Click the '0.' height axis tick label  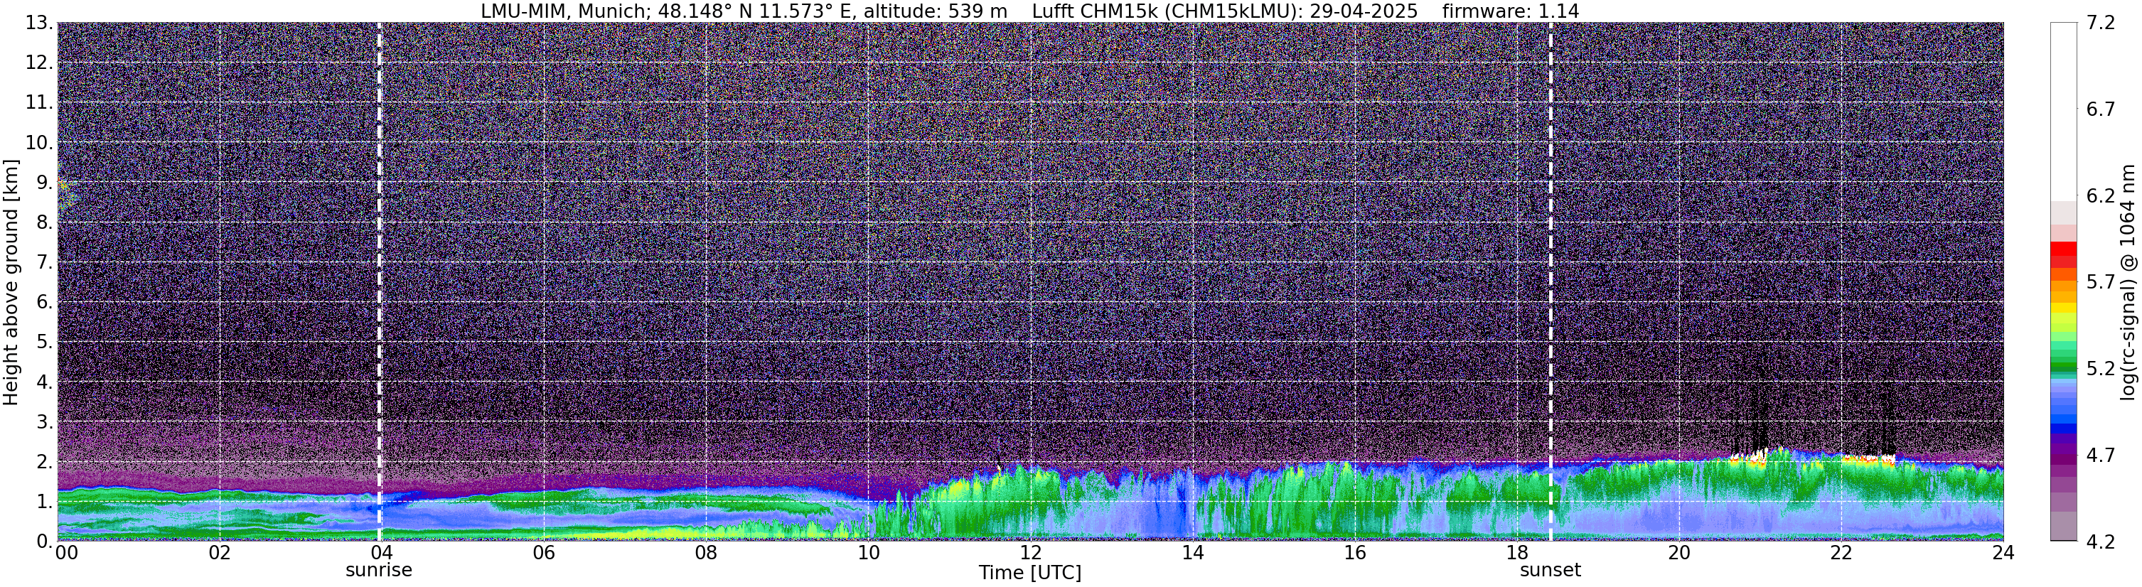point(45,542)
